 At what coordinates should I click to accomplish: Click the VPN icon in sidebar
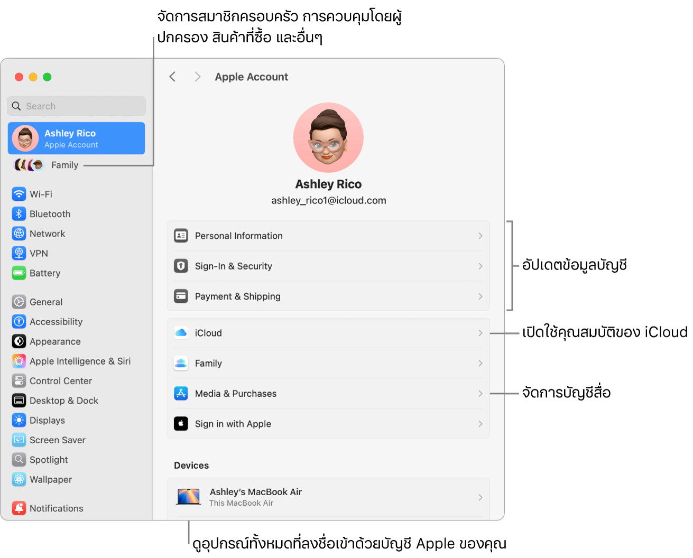[x=19, y=253]
